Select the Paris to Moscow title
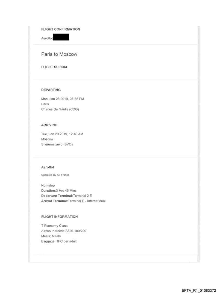223x293 pixels. tap(59, 54)
